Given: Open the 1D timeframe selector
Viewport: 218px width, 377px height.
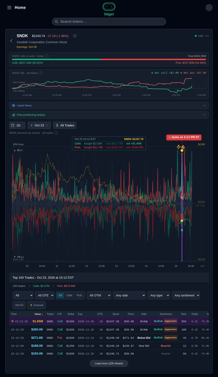Looking at the screenshot, I should (17, 125).
